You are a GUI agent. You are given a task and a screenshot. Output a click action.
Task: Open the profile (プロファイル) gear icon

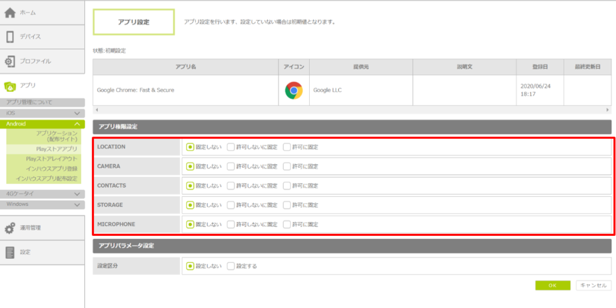pos(10,61)
